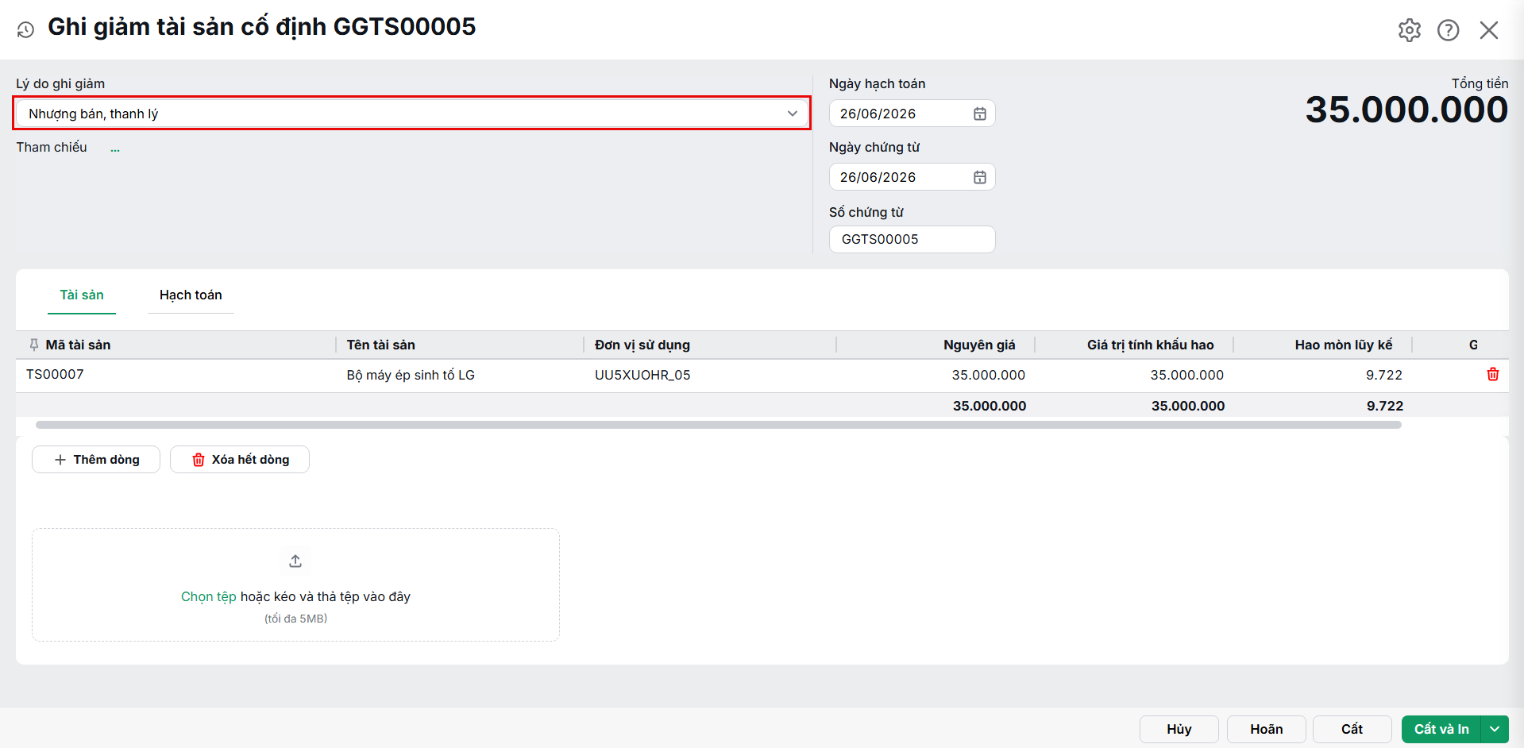1524x748 pixels.
Task: Switch to the Hạch toán tab
Action: pos(191,295)
